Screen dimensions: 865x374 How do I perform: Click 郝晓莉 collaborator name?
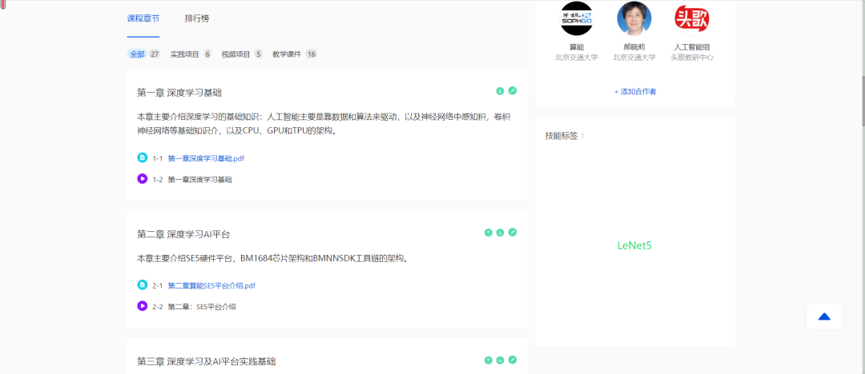pos(634,47)
